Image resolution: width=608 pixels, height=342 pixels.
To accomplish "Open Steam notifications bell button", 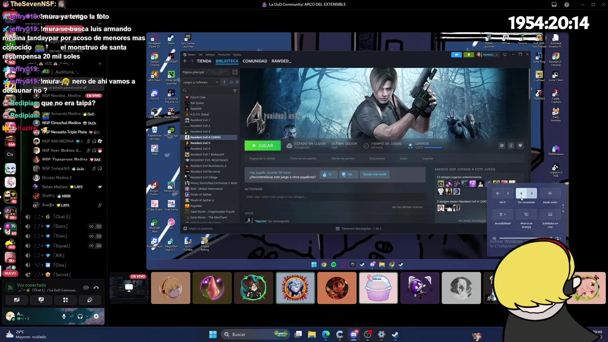I will click(x=469, y=55).
